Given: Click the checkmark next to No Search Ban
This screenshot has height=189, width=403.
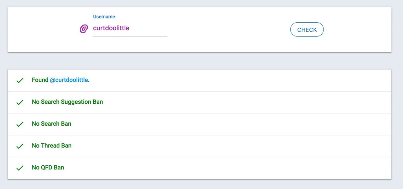Looking at the screenshot, I should [20, 124].
